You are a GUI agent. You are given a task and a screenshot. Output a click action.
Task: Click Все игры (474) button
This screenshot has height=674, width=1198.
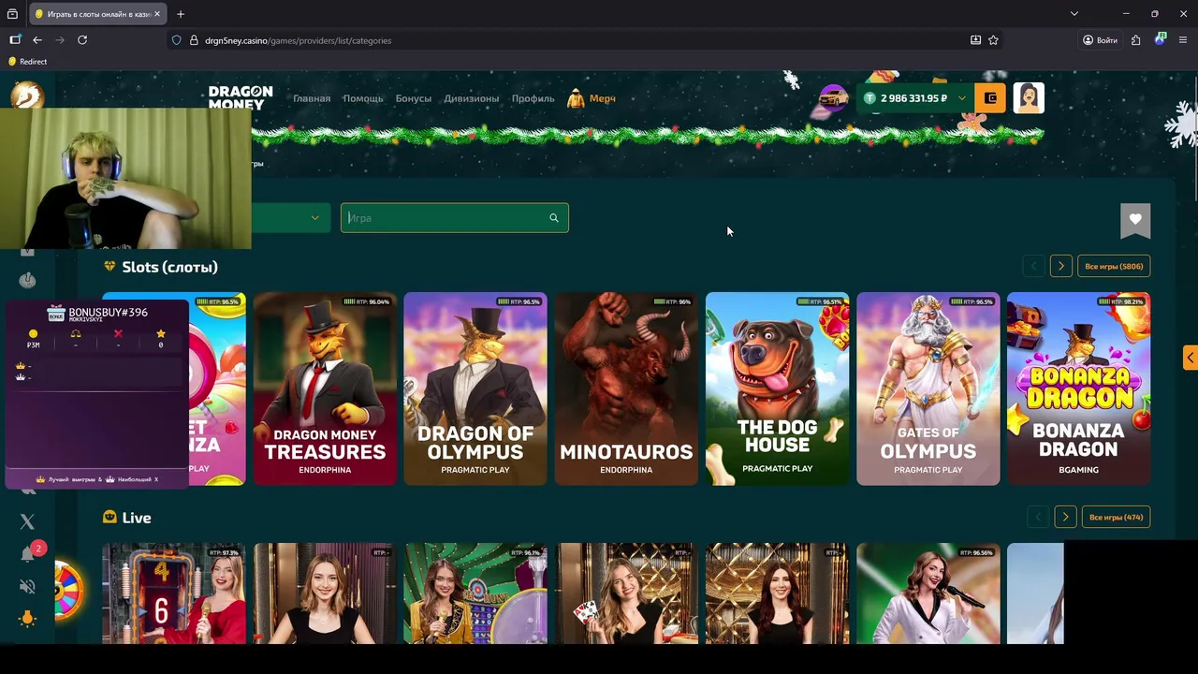pos(1116,517)
